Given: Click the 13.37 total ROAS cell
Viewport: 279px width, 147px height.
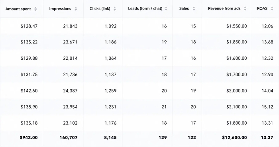Looking at the screenshot, I should tap(267, 137).
